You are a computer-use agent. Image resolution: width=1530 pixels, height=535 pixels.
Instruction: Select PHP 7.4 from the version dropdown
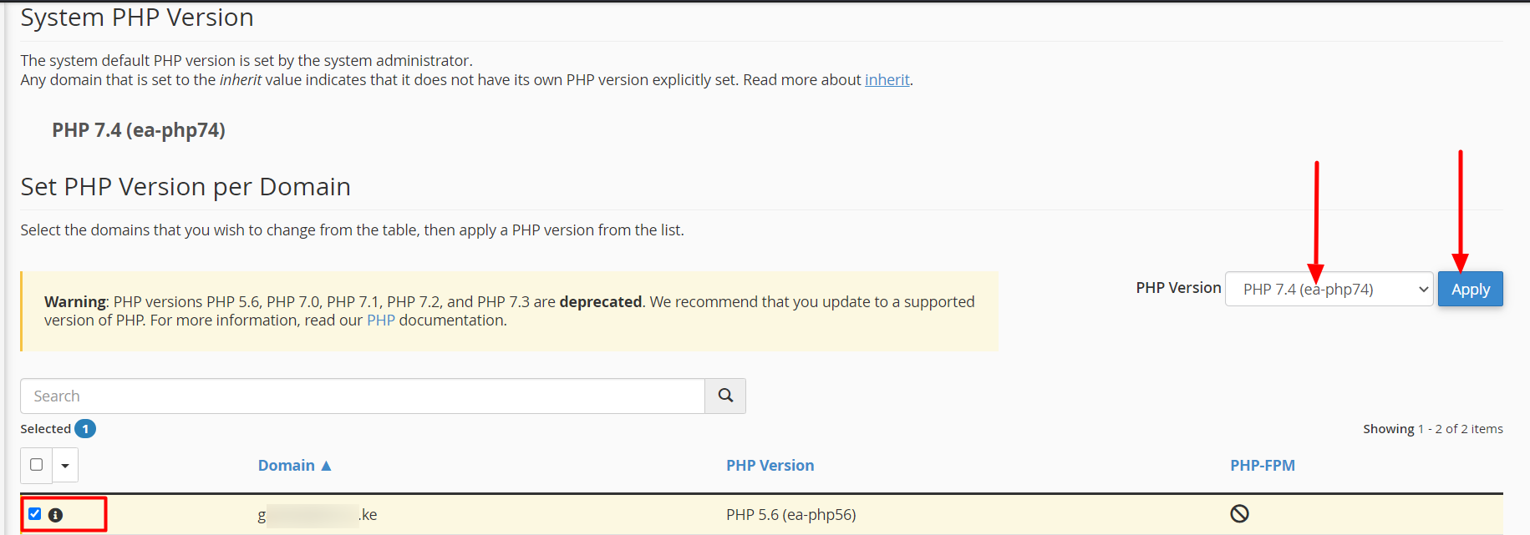(x=1328, y=289)
